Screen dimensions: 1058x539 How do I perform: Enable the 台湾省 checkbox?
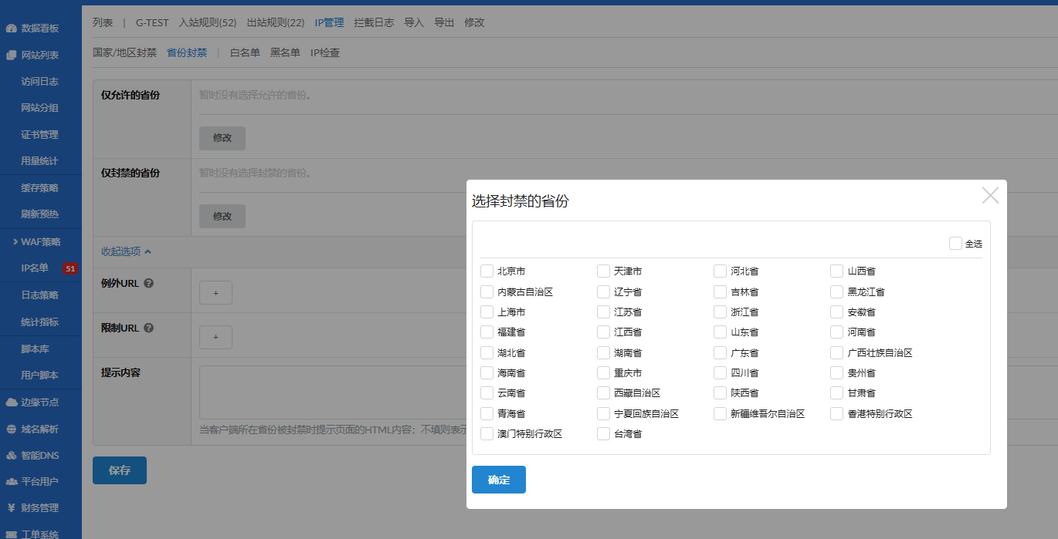click(603, 434)
